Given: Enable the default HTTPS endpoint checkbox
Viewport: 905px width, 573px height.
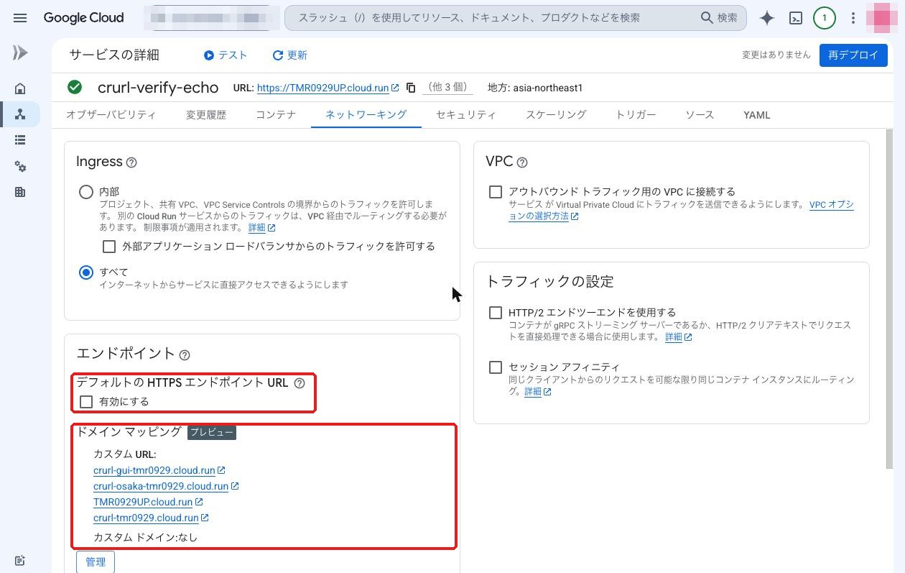Looking at the screenshot, I should (86, 402).
